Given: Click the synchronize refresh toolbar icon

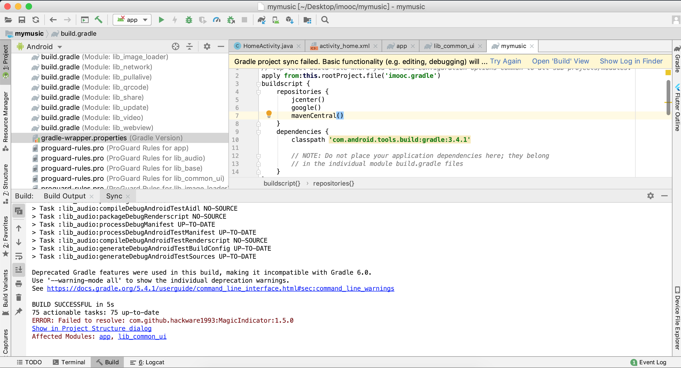Looking at the screenshot, I should (x=36, y=20).
